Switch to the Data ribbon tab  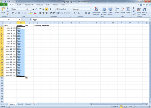(x=48, y=5)
